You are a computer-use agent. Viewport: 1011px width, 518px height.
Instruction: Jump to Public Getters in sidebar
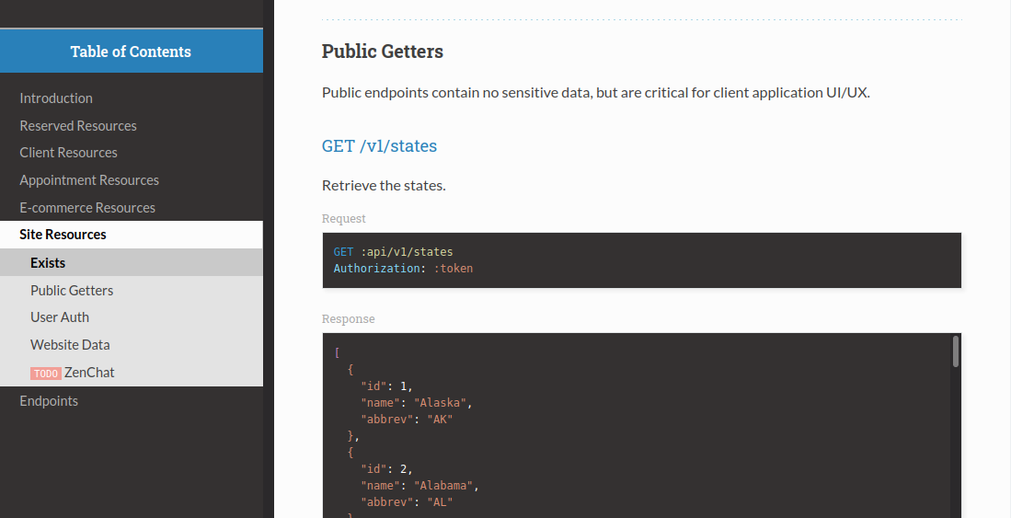click(x=72, y=291)
